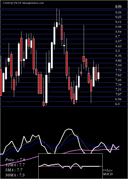Screen dimensions: 128x179
Task: Select the 7.75 price axis label
Action: [x=118, y=70]
